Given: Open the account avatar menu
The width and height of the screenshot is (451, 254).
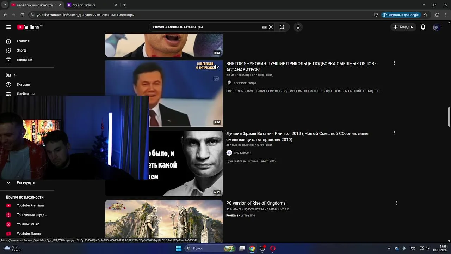Looking at the screenshot, I should [x=437, y=27].
